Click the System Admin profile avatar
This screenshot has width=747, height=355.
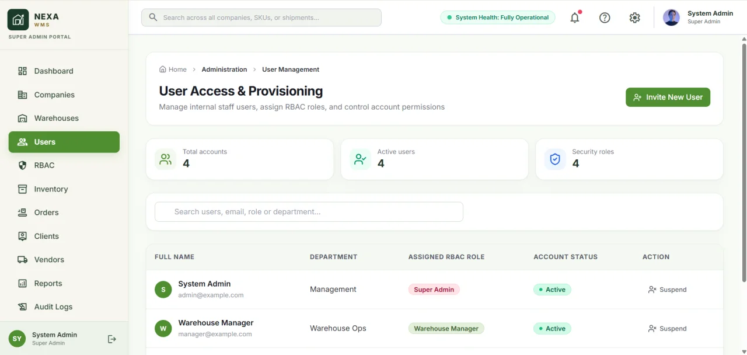671,18
